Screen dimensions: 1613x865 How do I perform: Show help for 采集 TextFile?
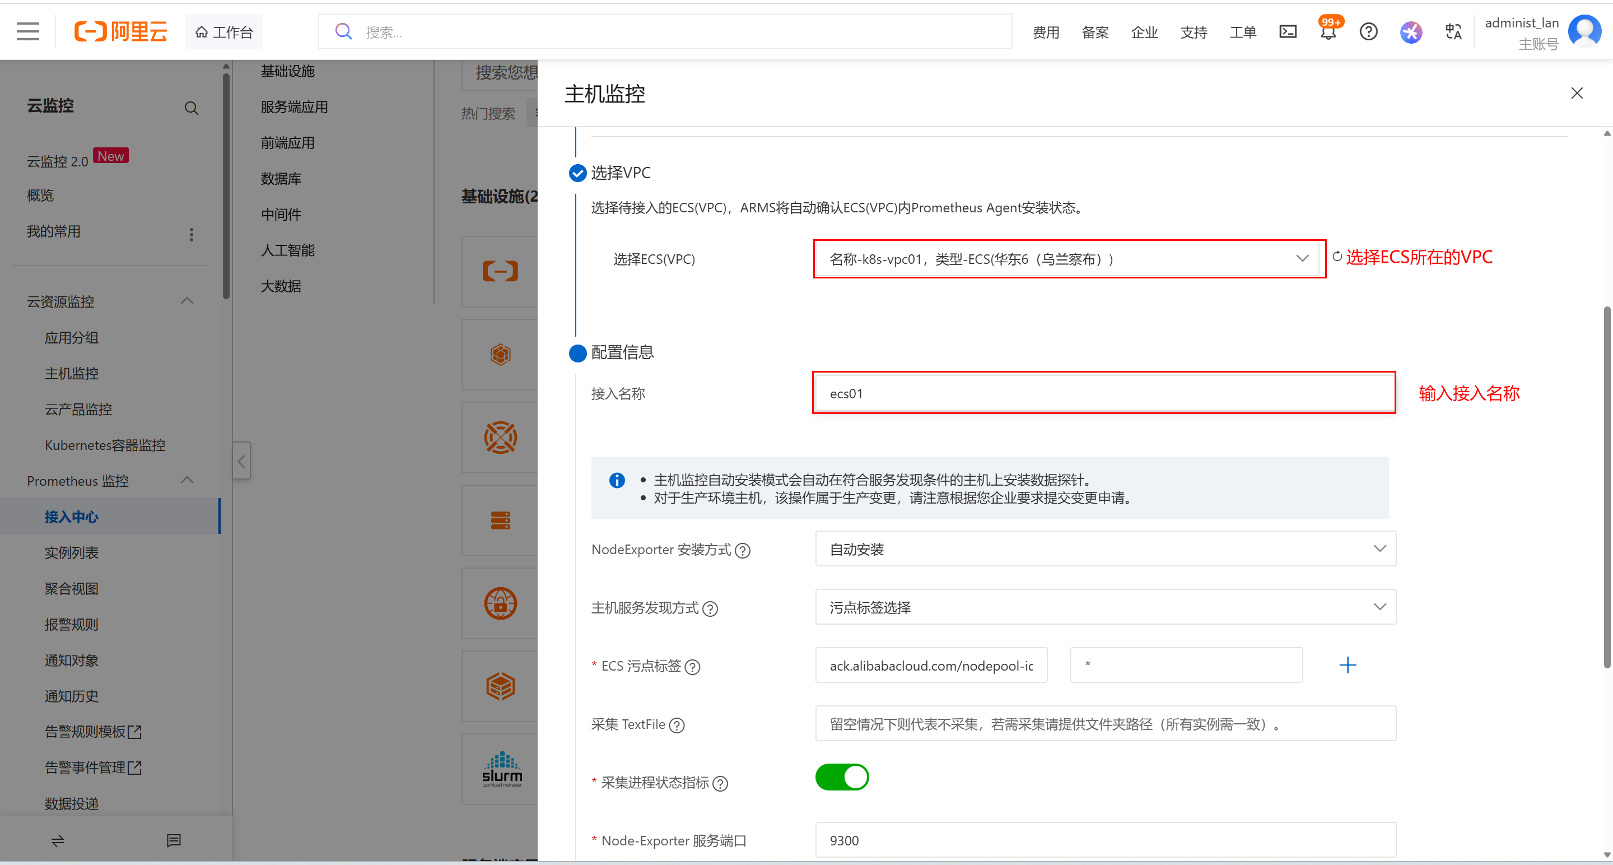click(677, 726)
